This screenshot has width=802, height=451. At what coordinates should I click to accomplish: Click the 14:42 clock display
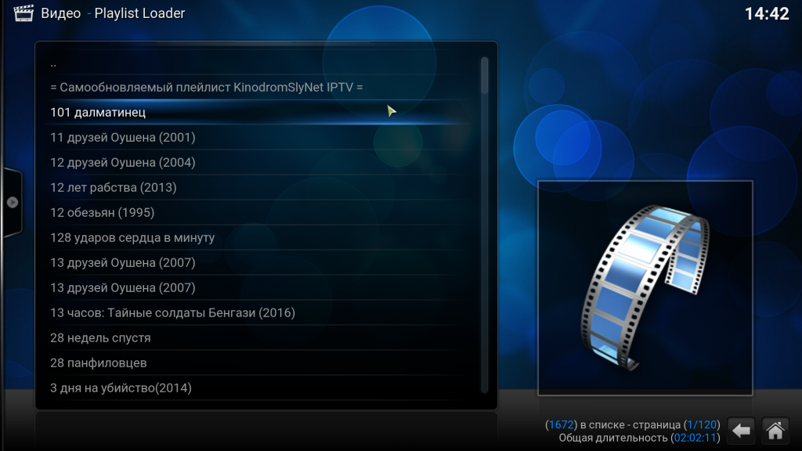[766, 13]
